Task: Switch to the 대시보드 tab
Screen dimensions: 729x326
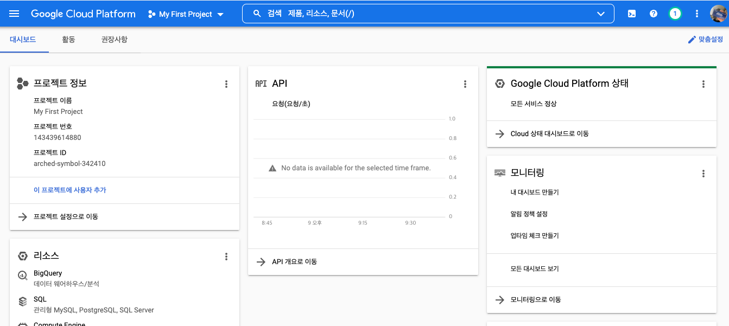Action: [23, 40]
